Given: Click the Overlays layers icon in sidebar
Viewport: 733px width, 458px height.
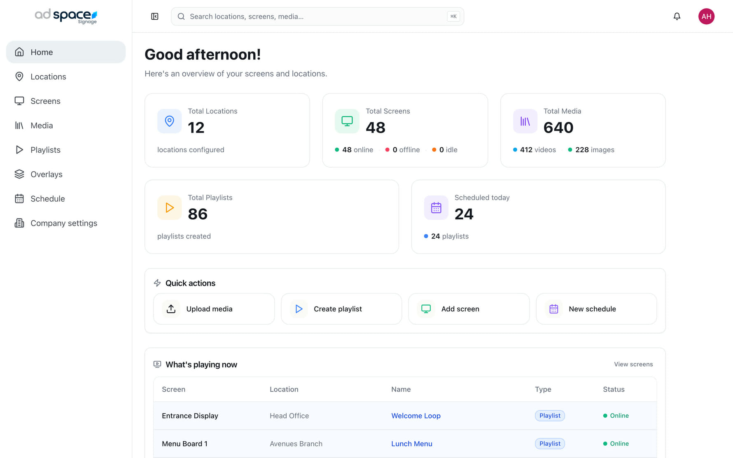Looking at the screenshot, I should point(19,174).
